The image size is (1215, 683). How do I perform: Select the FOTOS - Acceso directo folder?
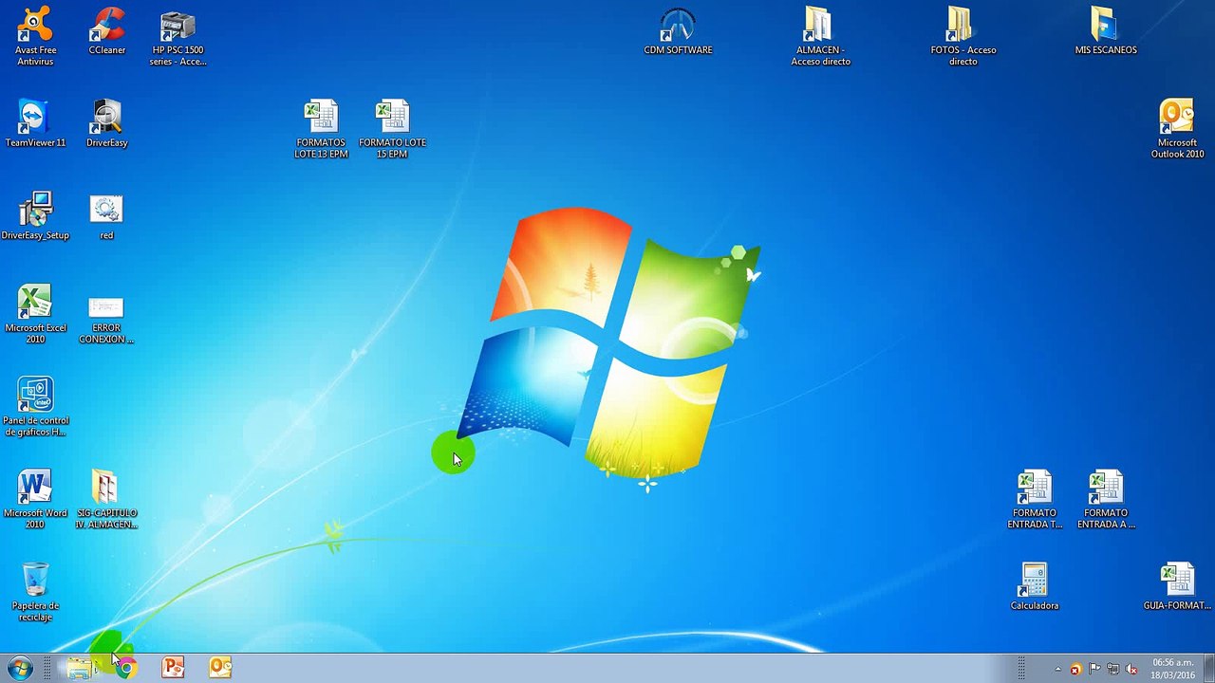(963, 36)
